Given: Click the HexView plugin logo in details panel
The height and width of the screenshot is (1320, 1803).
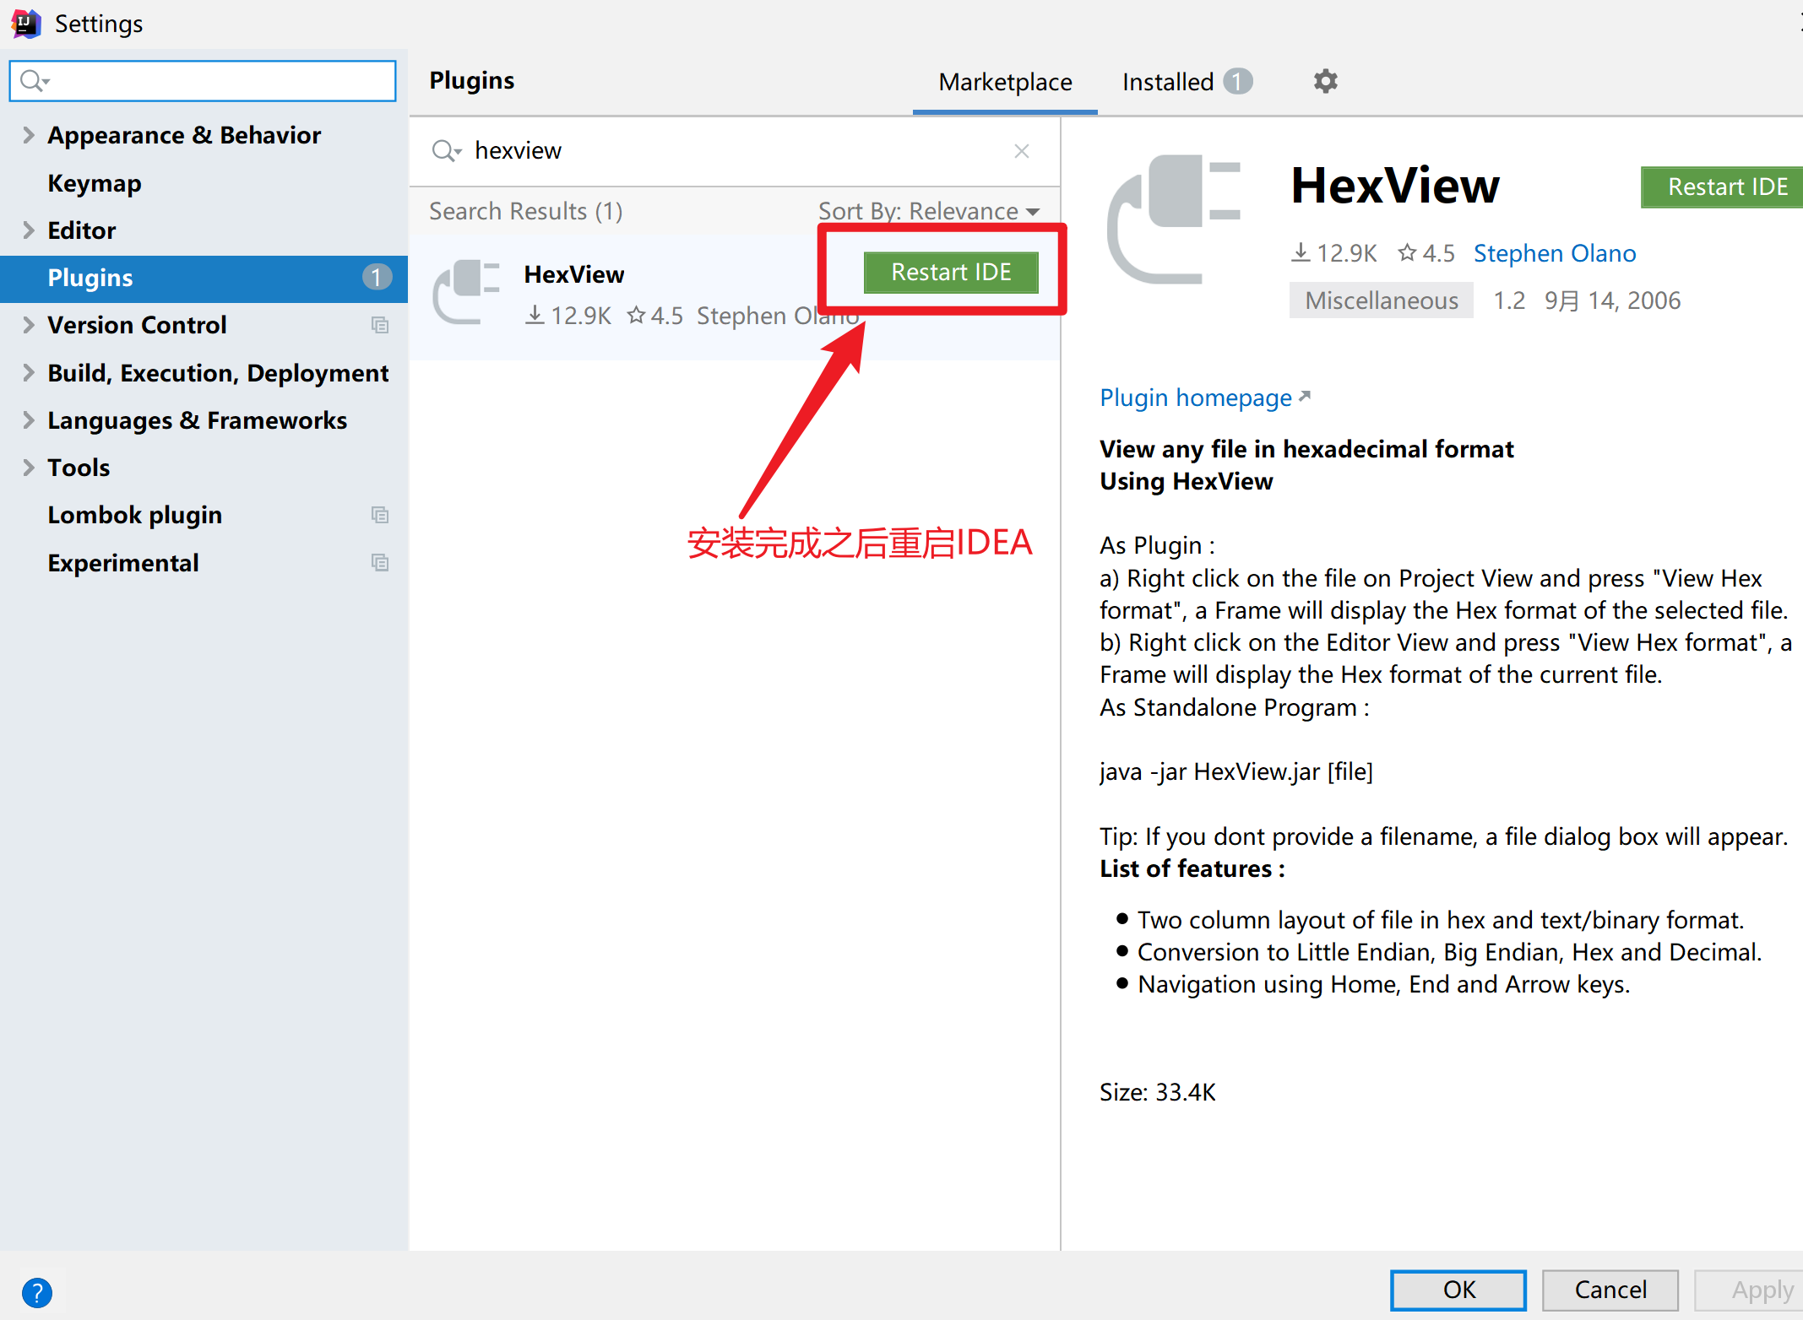Looking at the screenshot, I should tap(1174, 219).
